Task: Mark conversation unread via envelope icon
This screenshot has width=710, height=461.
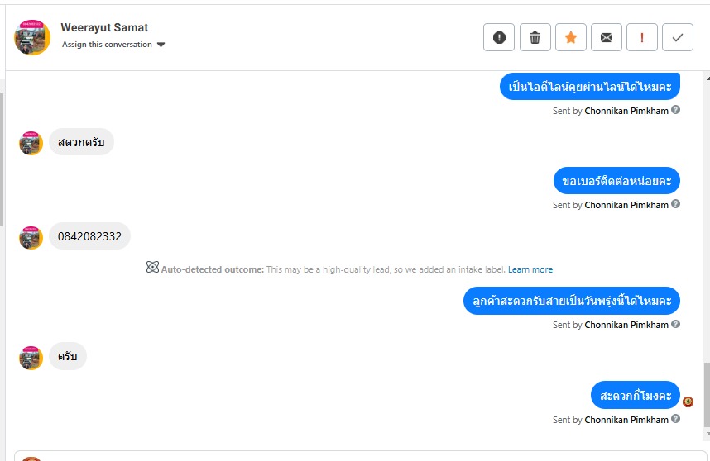Action: 607,37
